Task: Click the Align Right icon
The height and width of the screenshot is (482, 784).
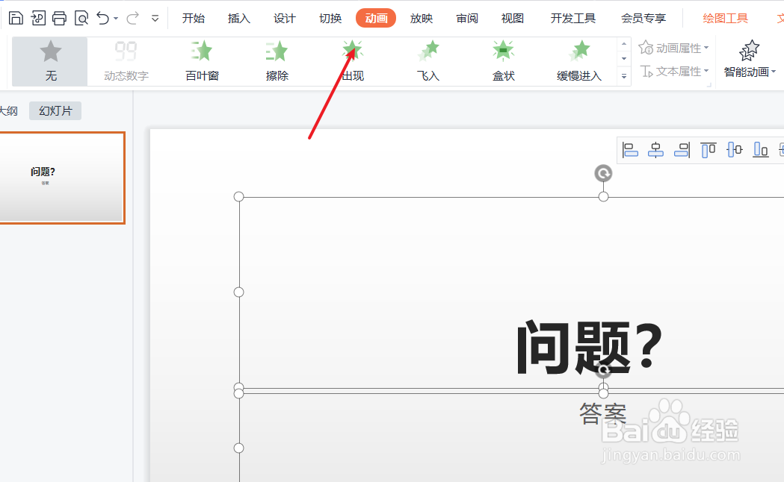Action: [x=682, y=150]
